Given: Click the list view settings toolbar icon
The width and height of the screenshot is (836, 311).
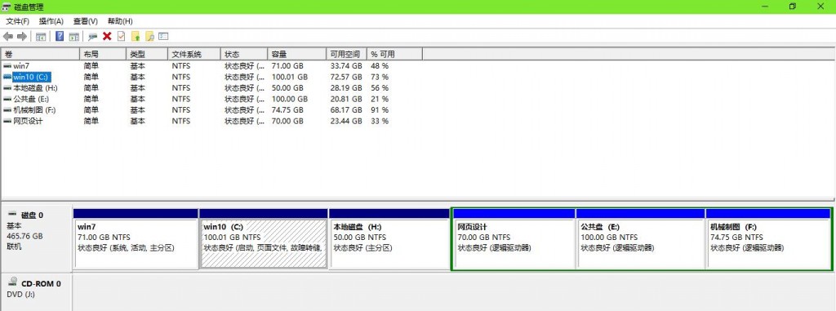Looking at the screenshot, I should 163,36.
